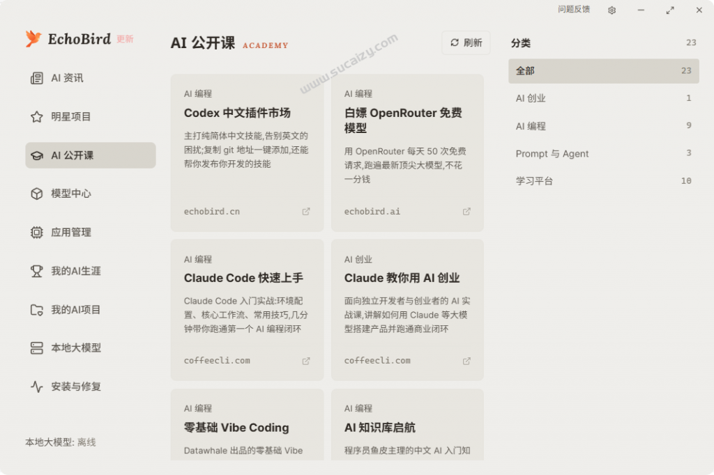Click the 应用管理 chip icon
This screenshot has width=714, height=475.
coord(37,233)
